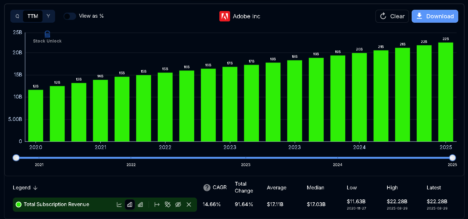The height and width of the screenshot is (219, 468).
Task: Toggle the View as % switch
Action: 70,16
